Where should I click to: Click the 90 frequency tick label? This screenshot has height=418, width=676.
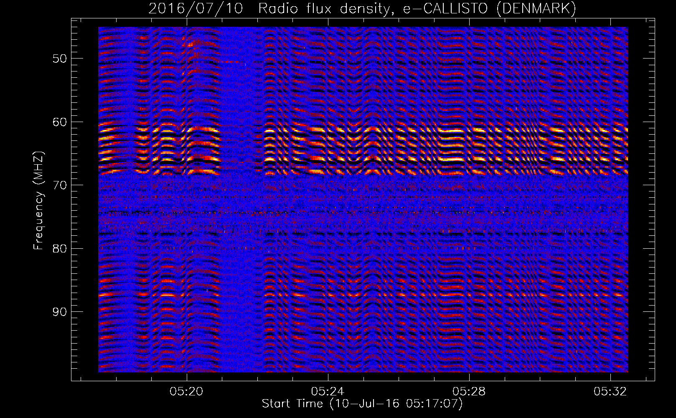[x=59, y=312]
